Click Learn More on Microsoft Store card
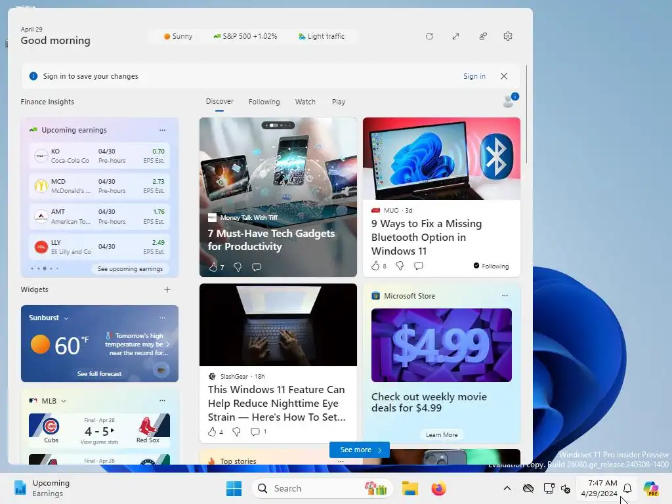The height and width of the screenshot is (504, 672). [442, 434]
